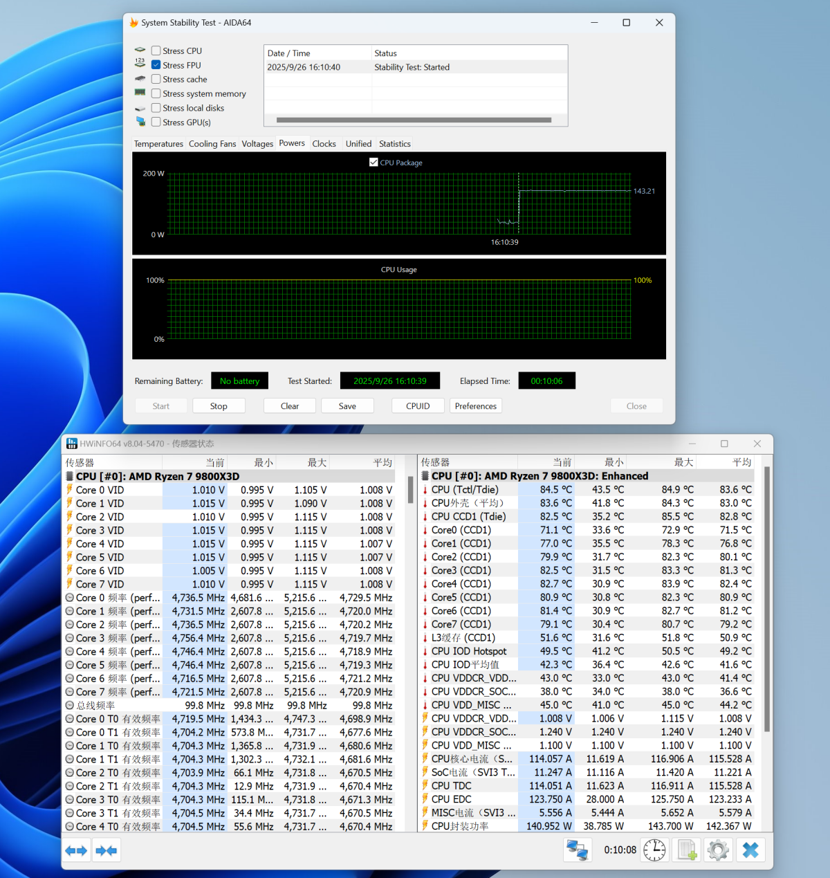Viewport: 830px width, 878px height.
Task: Click the CPUID button
Action: [418, 406]
